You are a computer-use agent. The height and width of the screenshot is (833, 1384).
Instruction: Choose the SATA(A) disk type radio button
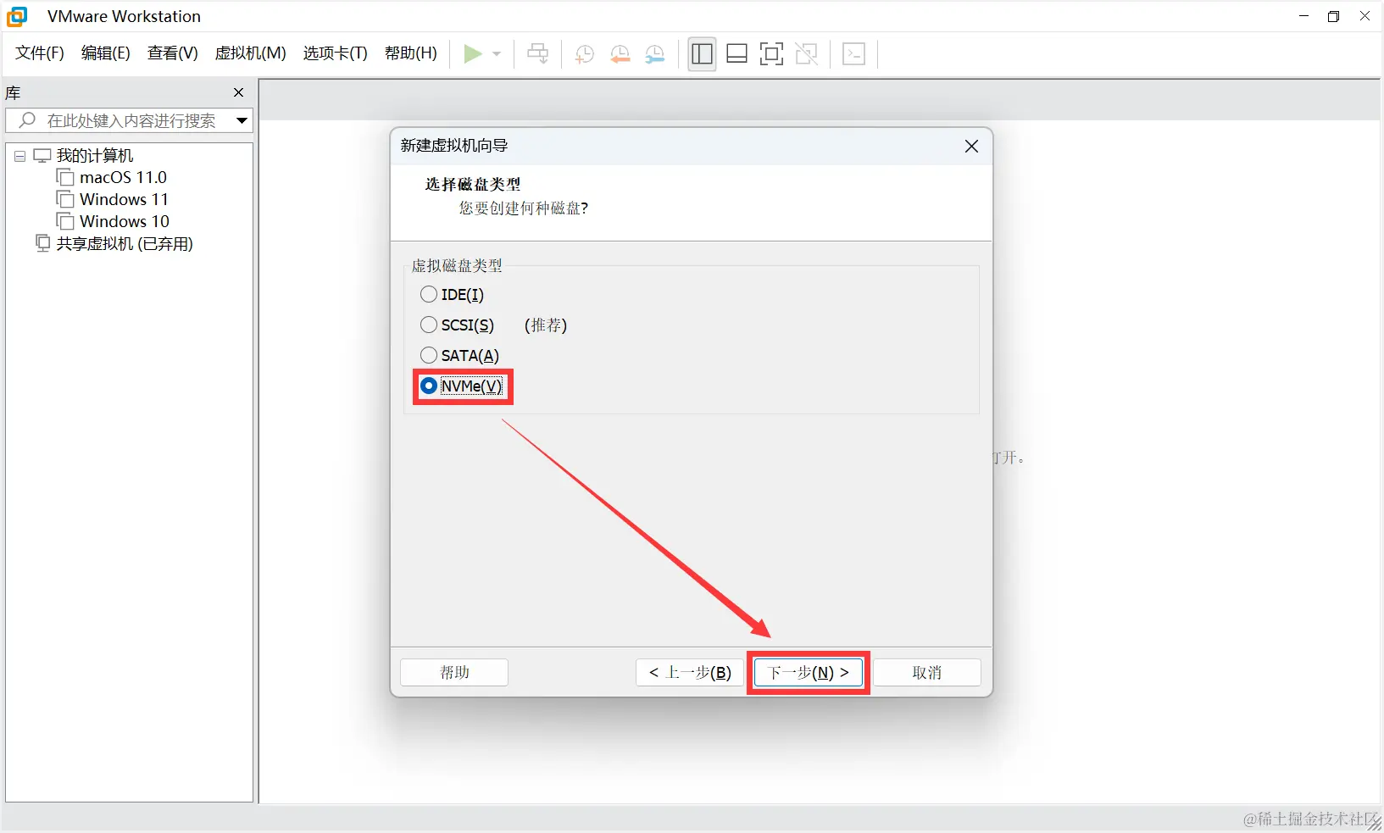coord(429,356)
